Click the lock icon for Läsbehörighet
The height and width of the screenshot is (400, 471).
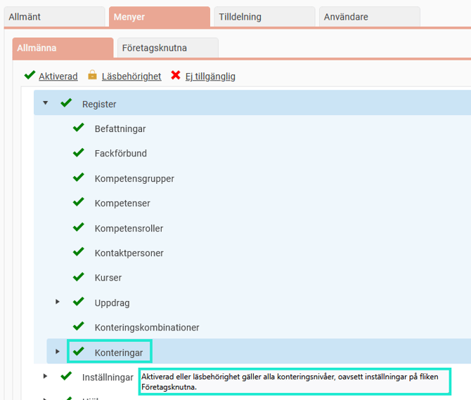point(92,75)
